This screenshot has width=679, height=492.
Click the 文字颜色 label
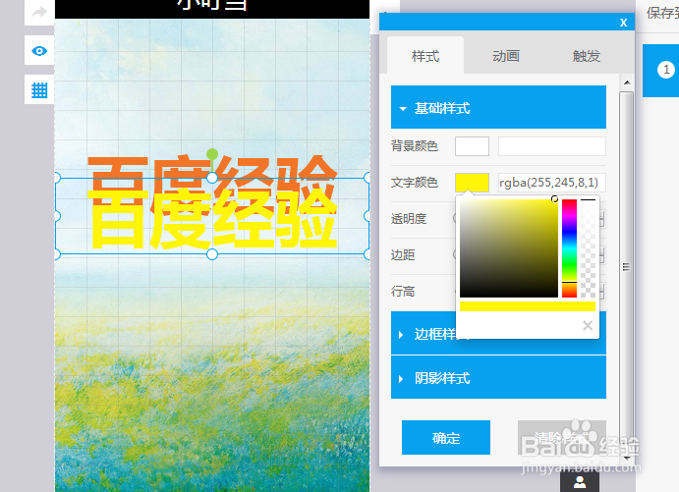[415, 183]
